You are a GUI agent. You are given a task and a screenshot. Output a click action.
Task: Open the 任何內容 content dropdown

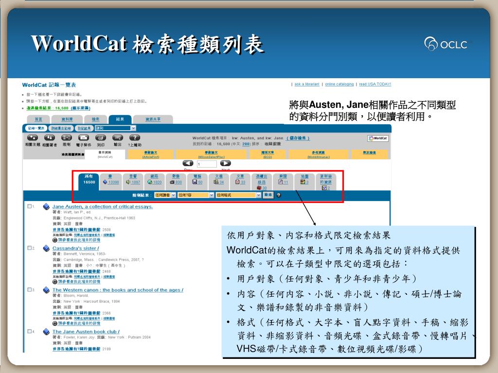[196, 195]
